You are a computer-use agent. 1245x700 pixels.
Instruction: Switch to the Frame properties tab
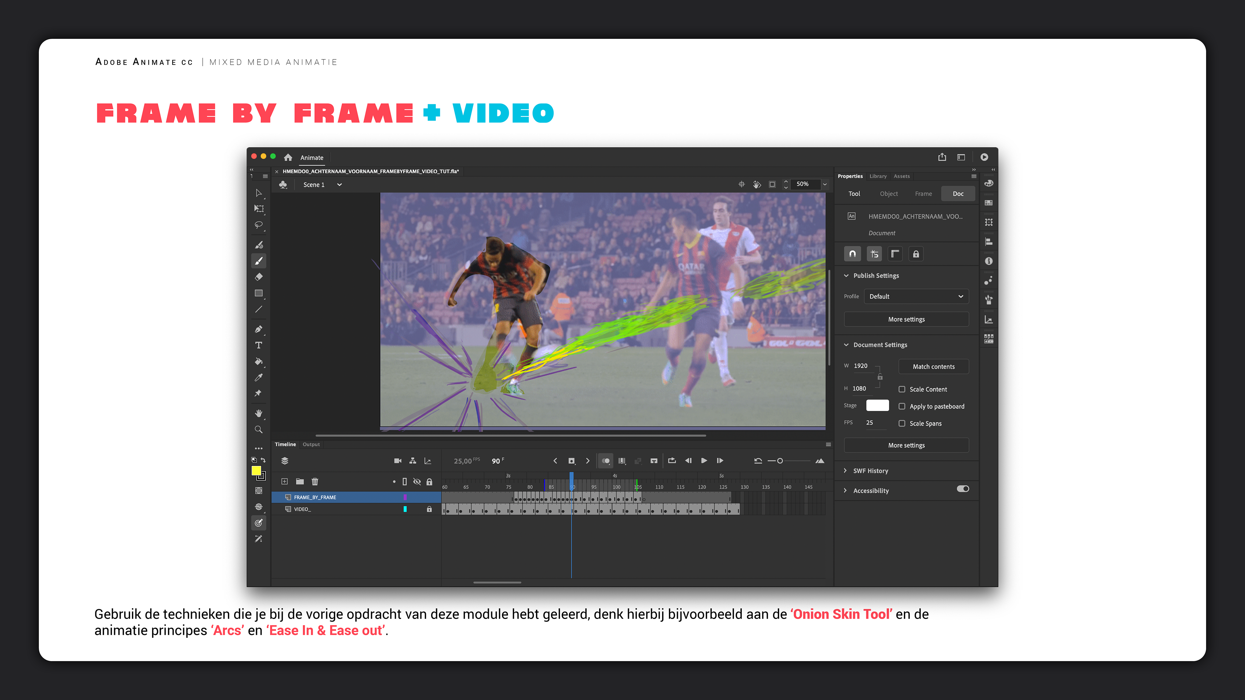[x=923, y=194]
